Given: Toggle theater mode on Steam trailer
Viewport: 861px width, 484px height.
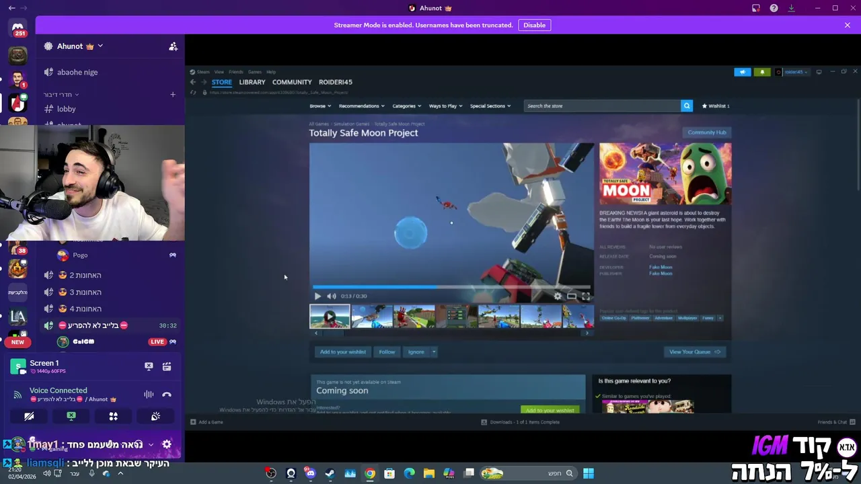Looking at the screenshot, I should [572, 296].
